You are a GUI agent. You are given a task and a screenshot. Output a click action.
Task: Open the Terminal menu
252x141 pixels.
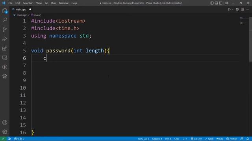click(x=63, y=3)
